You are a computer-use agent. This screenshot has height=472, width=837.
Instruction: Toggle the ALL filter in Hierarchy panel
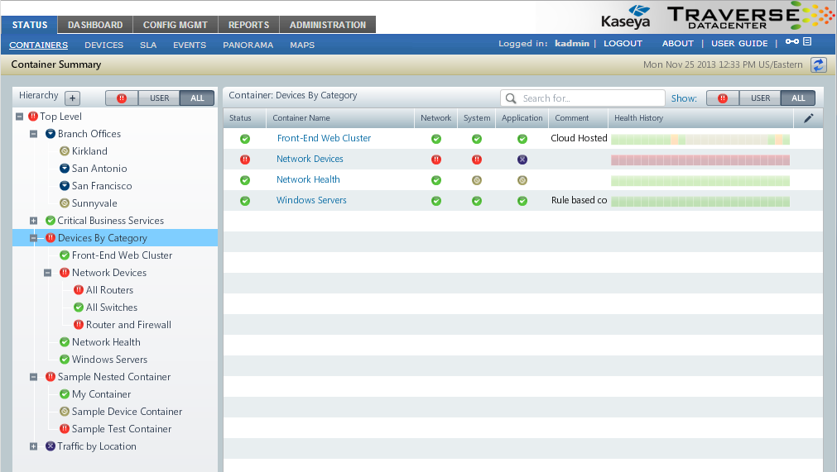click(x=196, y=98)
